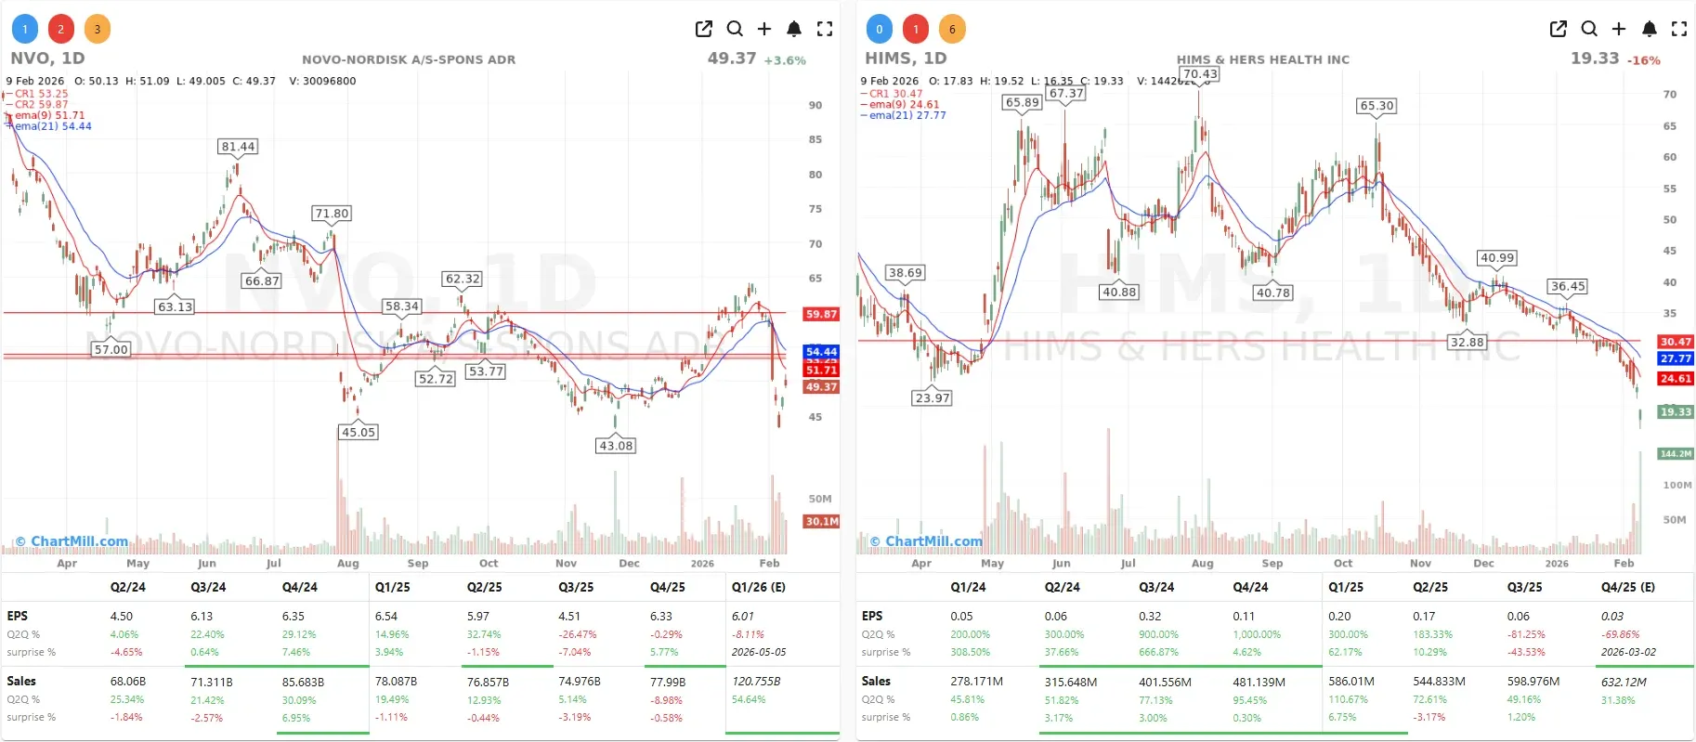Viewport: 1696px width, 742px height.
Task: Set an alert with HIMS bell icon
Action: click(1649, 29)
